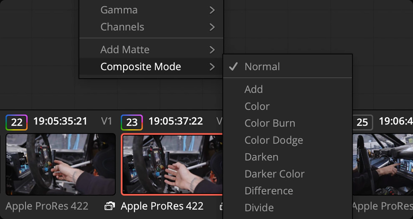This screenshot has height=219, width=413.
Task: Expand the Channels submenu arrow
Action: pyautogui.click(x=212, y=27)
